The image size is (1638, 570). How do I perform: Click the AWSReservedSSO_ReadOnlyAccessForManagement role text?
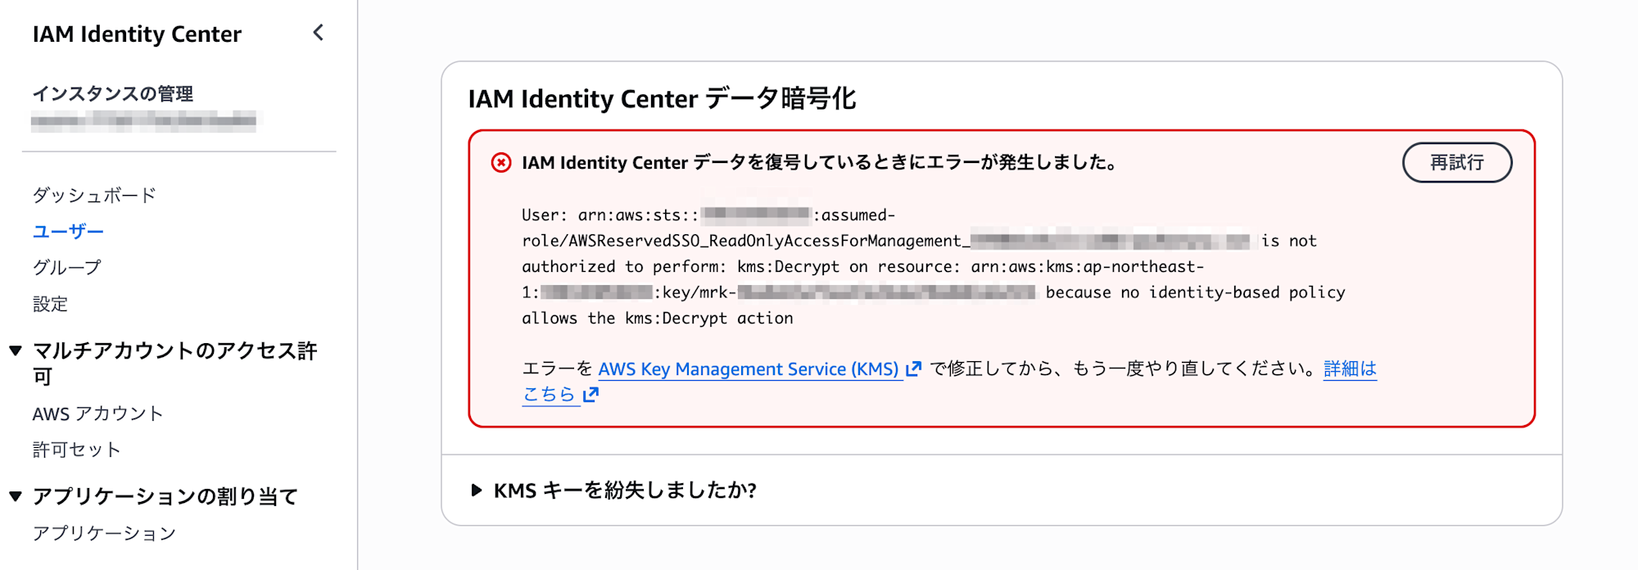(x=745, y=241)
